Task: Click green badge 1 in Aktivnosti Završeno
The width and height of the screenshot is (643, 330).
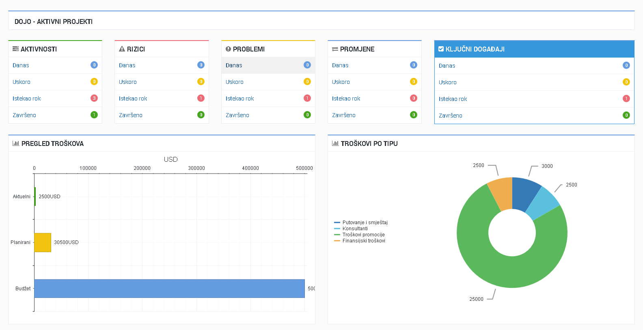Action: 94,115
